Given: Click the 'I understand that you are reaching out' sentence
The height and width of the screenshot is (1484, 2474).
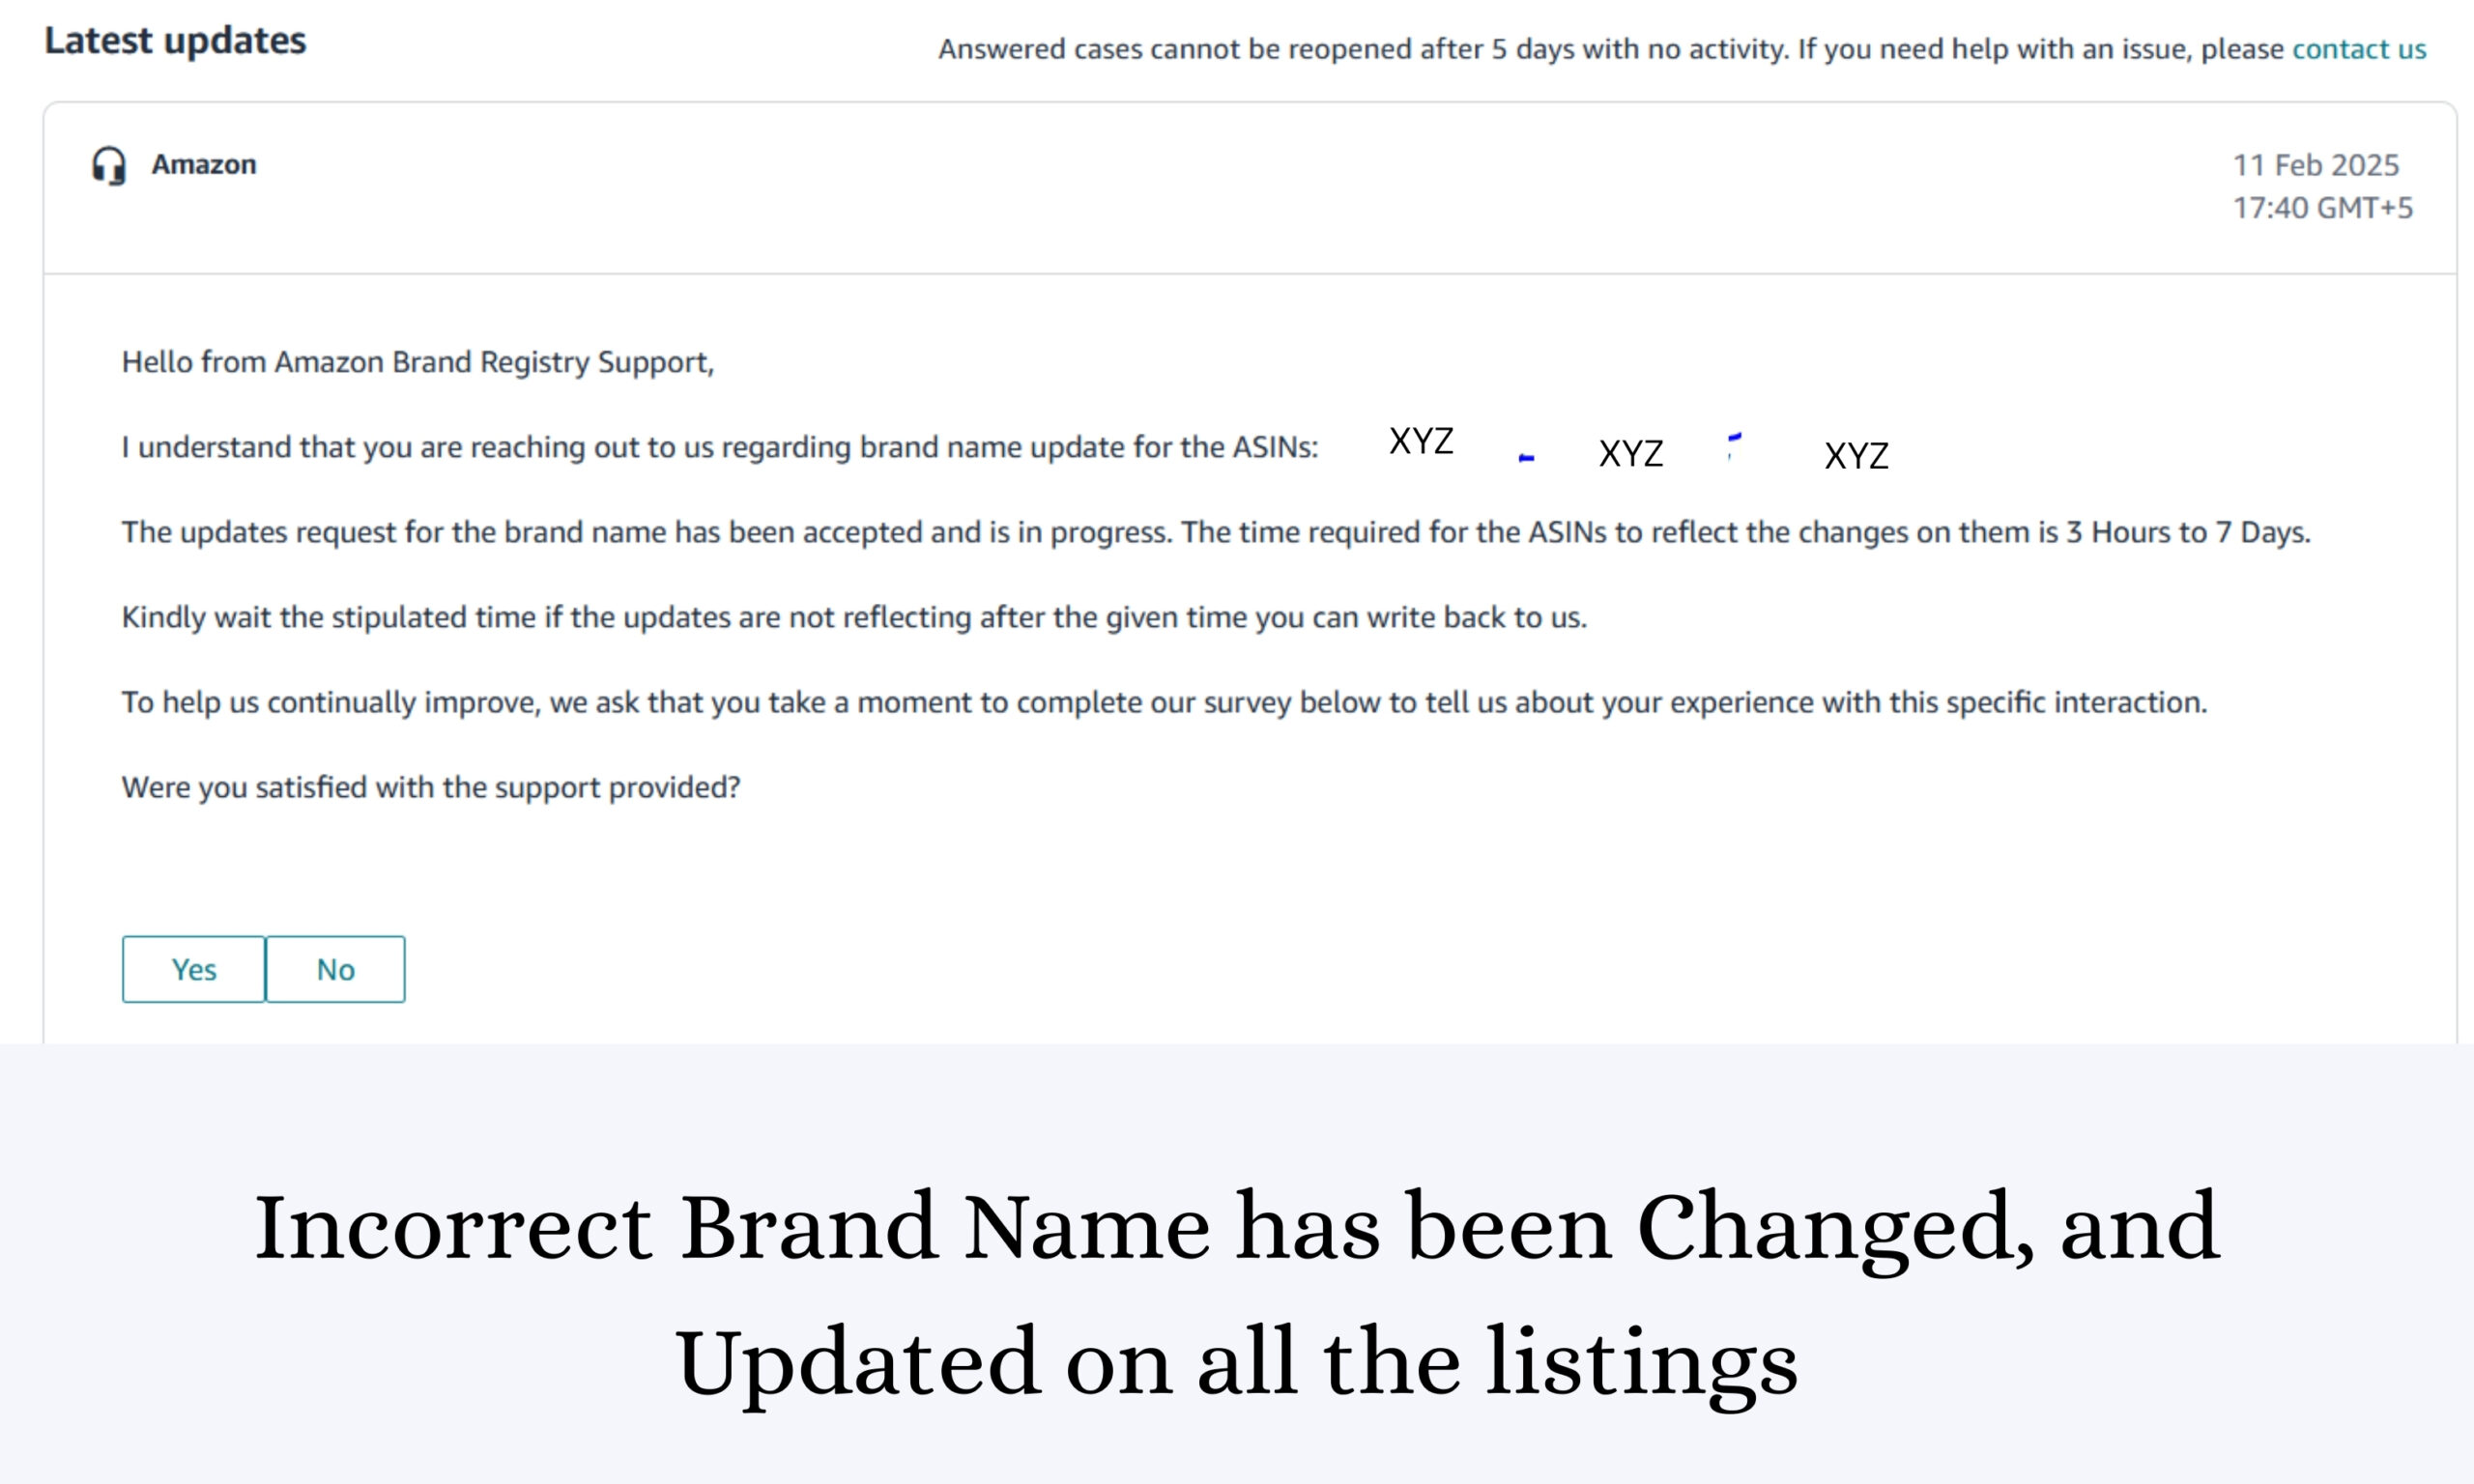Looking at the screenshot, I should 719,447.
